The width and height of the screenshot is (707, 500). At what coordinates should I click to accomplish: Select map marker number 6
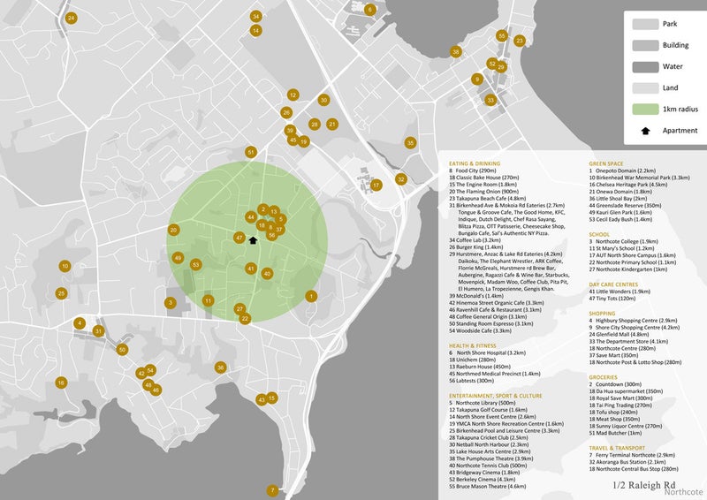click(369, 10)
